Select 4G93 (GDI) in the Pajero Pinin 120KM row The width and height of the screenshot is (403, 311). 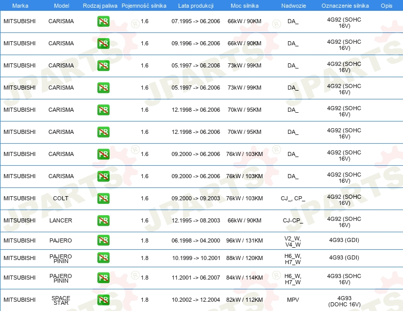tap(344, 257)
